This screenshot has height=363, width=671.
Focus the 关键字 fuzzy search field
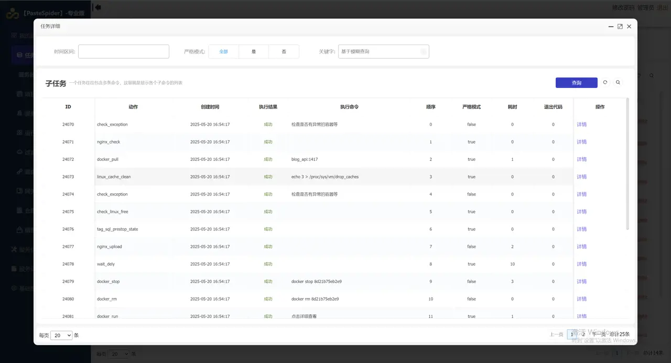[384, 51]
